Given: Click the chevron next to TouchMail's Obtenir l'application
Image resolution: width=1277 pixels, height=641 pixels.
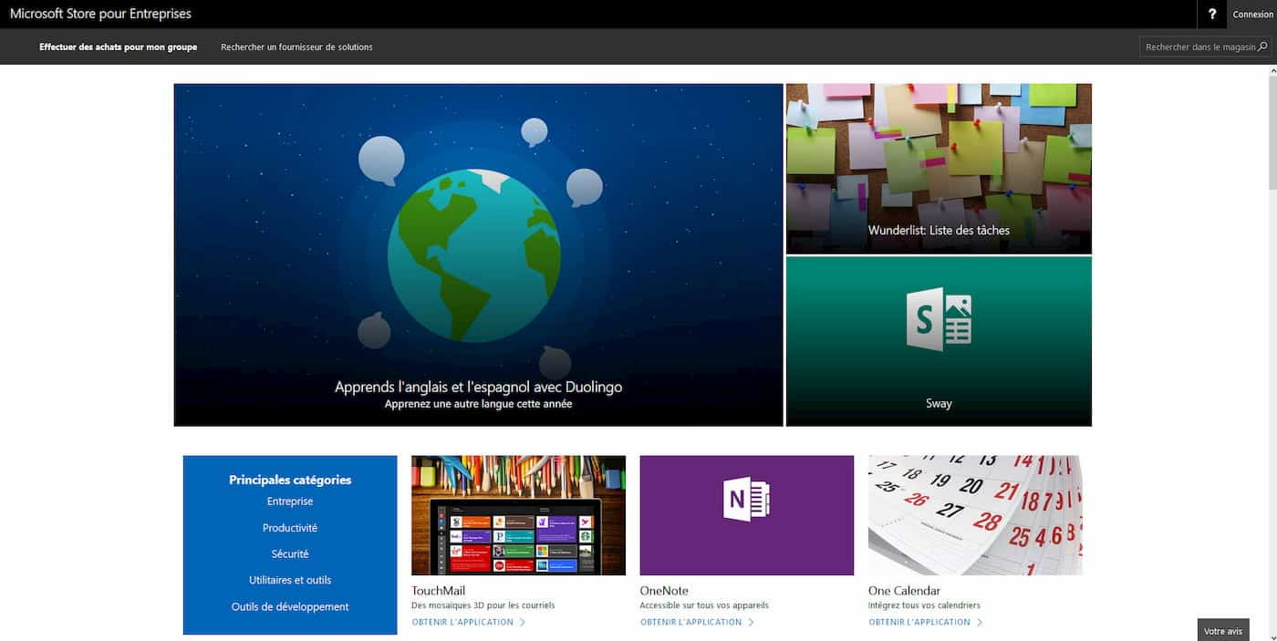Looking at the screenshot, I should [x=523, y=623].
